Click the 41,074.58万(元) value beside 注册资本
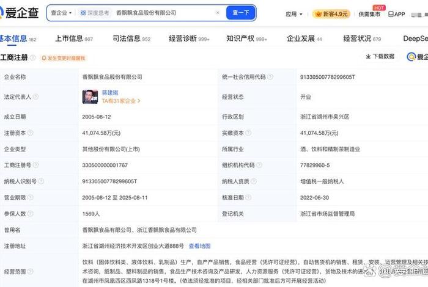The width and height of the screenshot is (428, 287). [x=101, y=133]
